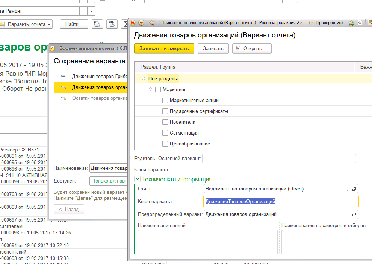The height and width of the screenshot is (264, 372).
Task: Select Остатки товаров list item
Action: click(x=98, y=98)
